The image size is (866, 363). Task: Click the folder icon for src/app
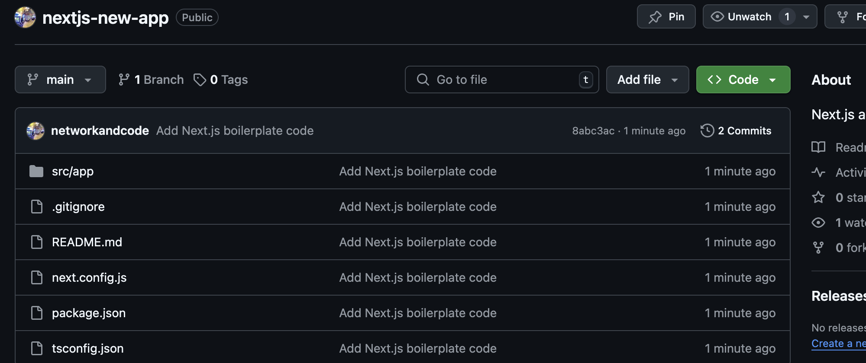point(36,171)
